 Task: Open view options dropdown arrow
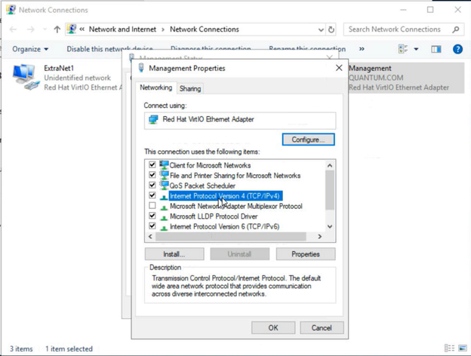coord(416,49)
